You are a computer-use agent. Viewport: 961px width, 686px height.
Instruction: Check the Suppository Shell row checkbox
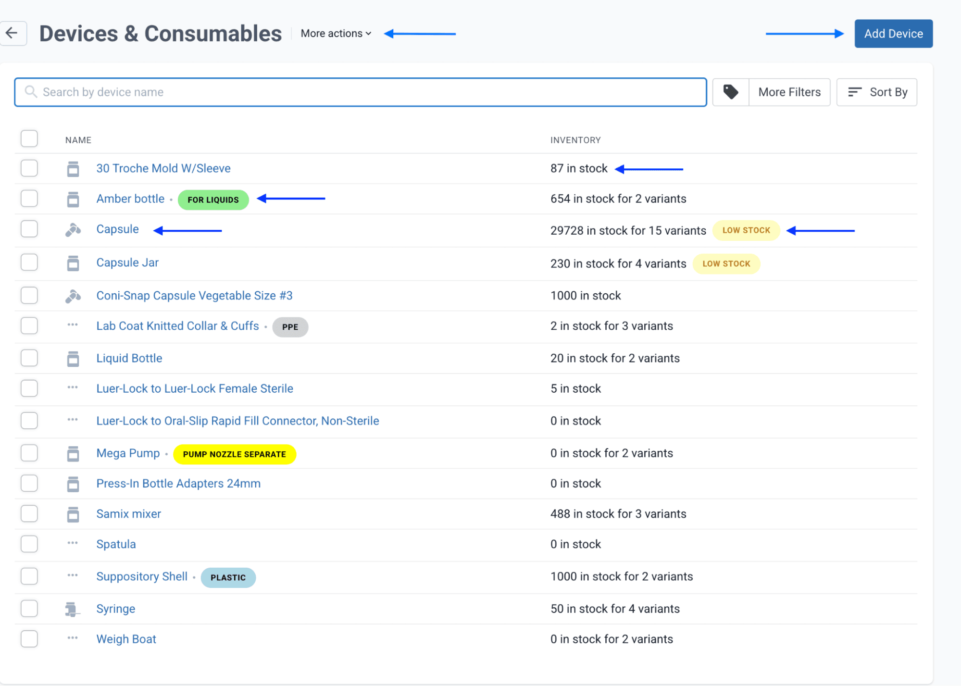click(29, 576)
